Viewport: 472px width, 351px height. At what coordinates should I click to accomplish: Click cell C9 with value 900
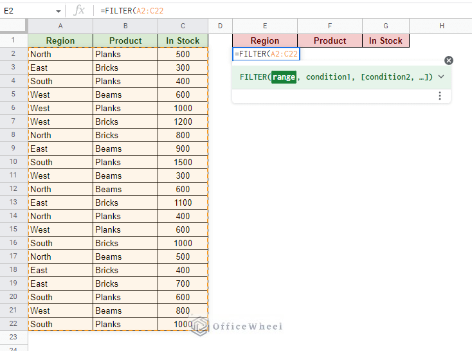tap(183, 148)
